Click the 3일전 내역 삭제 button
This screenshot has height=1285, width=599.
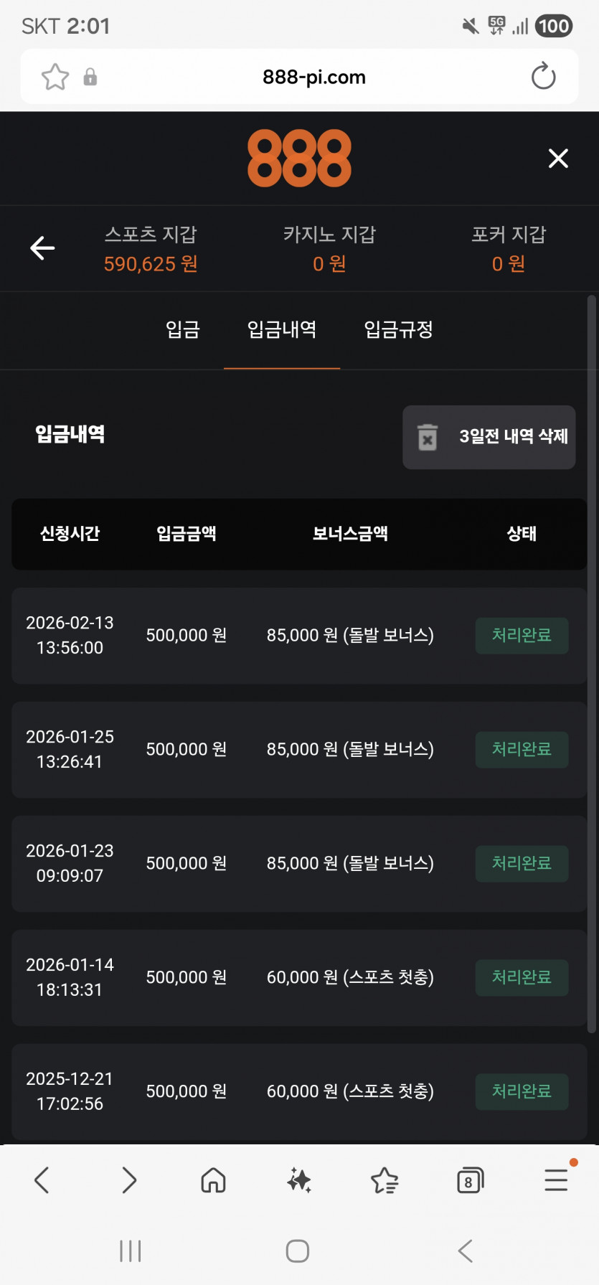pyautogui.click(x=489, y=437)
